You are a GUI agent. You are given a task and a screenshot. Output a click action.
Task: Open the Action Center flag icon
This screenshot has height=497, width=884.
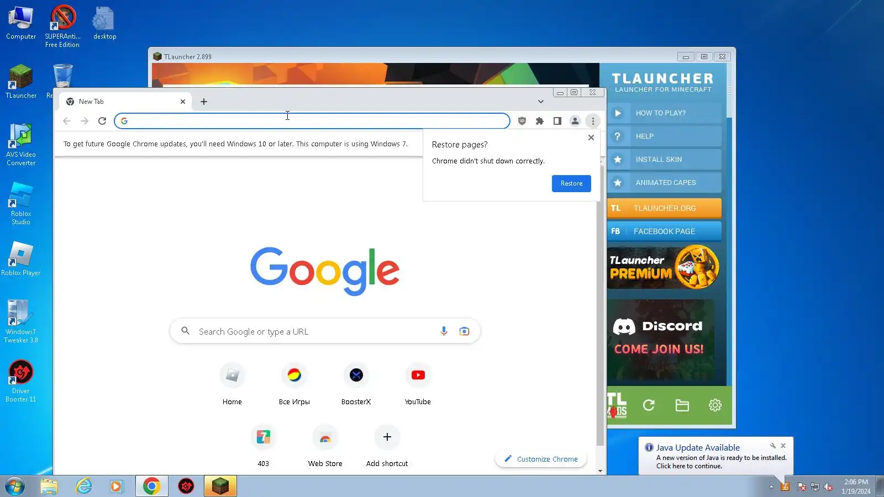801,487
